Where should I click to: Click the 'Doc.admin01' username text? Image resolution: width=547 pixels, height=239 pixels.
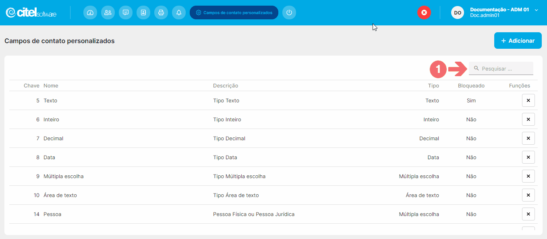pos(485,15)
